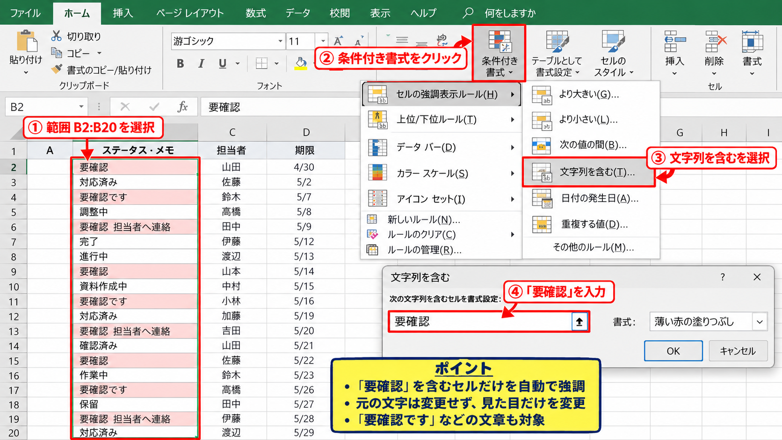Screen dimensions: 782x440
Task: Select データ バー(D) menu item
Action: point(442,147)
